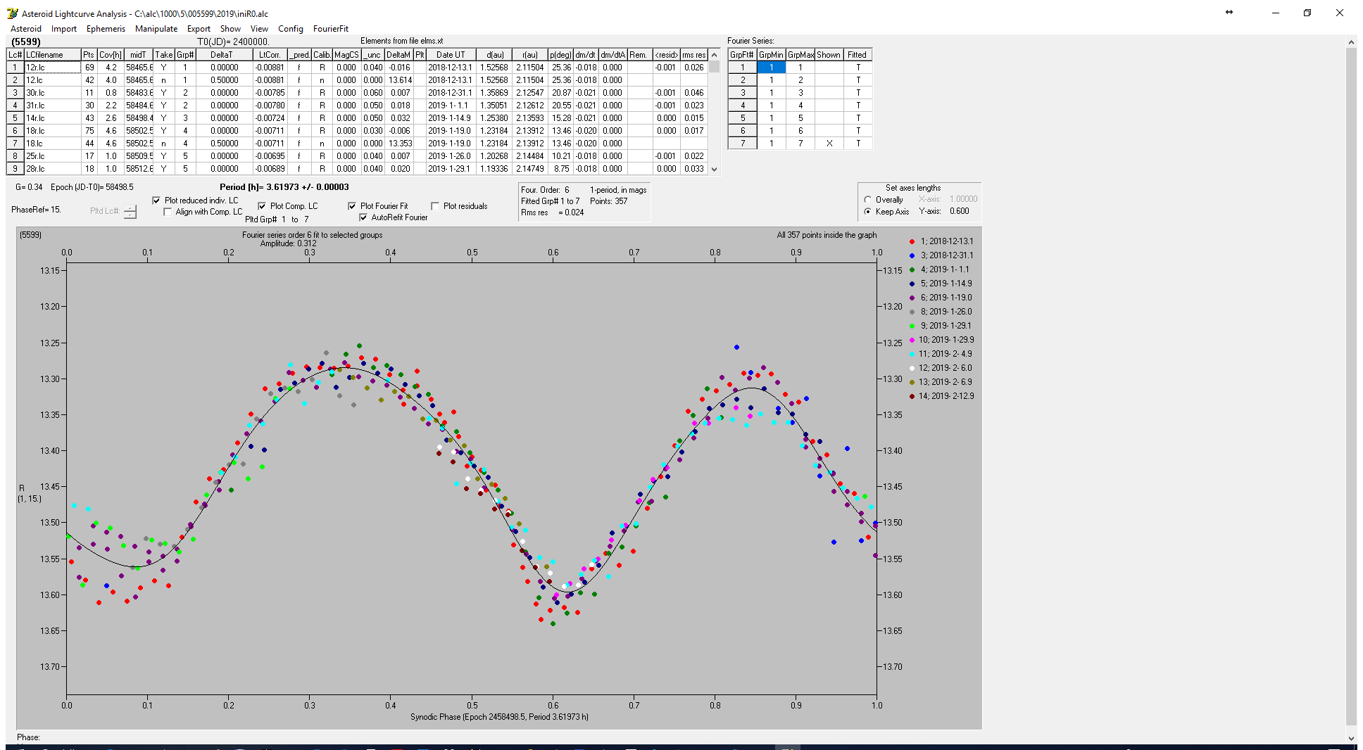The image size is (1363, 750).
Task: Click the red legend dot for 2018-12-13.1
Action: click(x=912, y=241)
